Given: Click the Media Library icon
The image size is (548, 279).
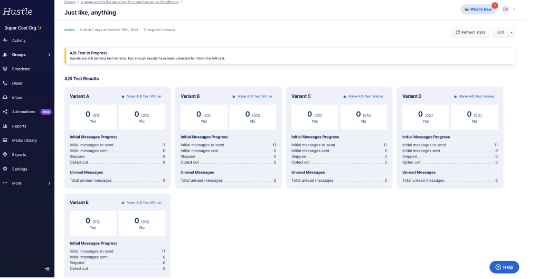Looking at the screenshot, I should tap(5, 140).
